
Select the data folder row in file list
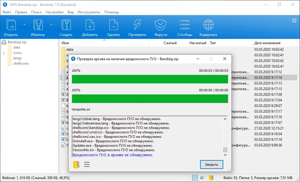pos(178,50)
